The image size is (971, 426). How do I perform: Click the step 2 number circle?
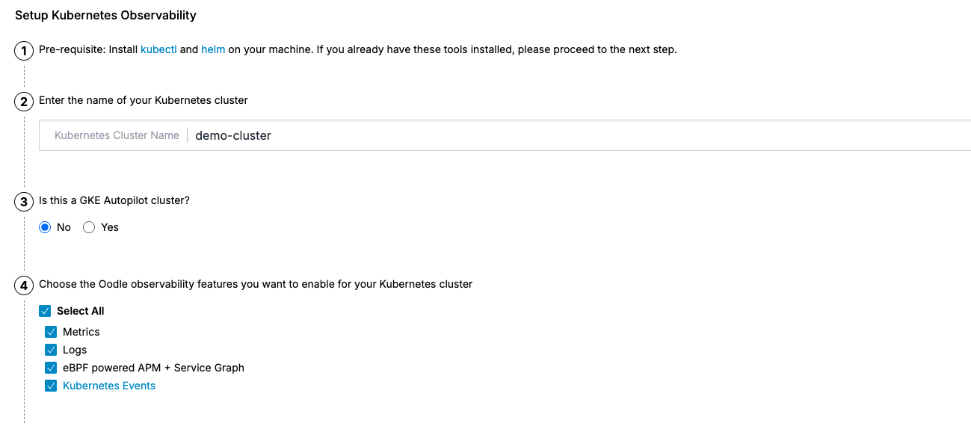pos(25,101)
